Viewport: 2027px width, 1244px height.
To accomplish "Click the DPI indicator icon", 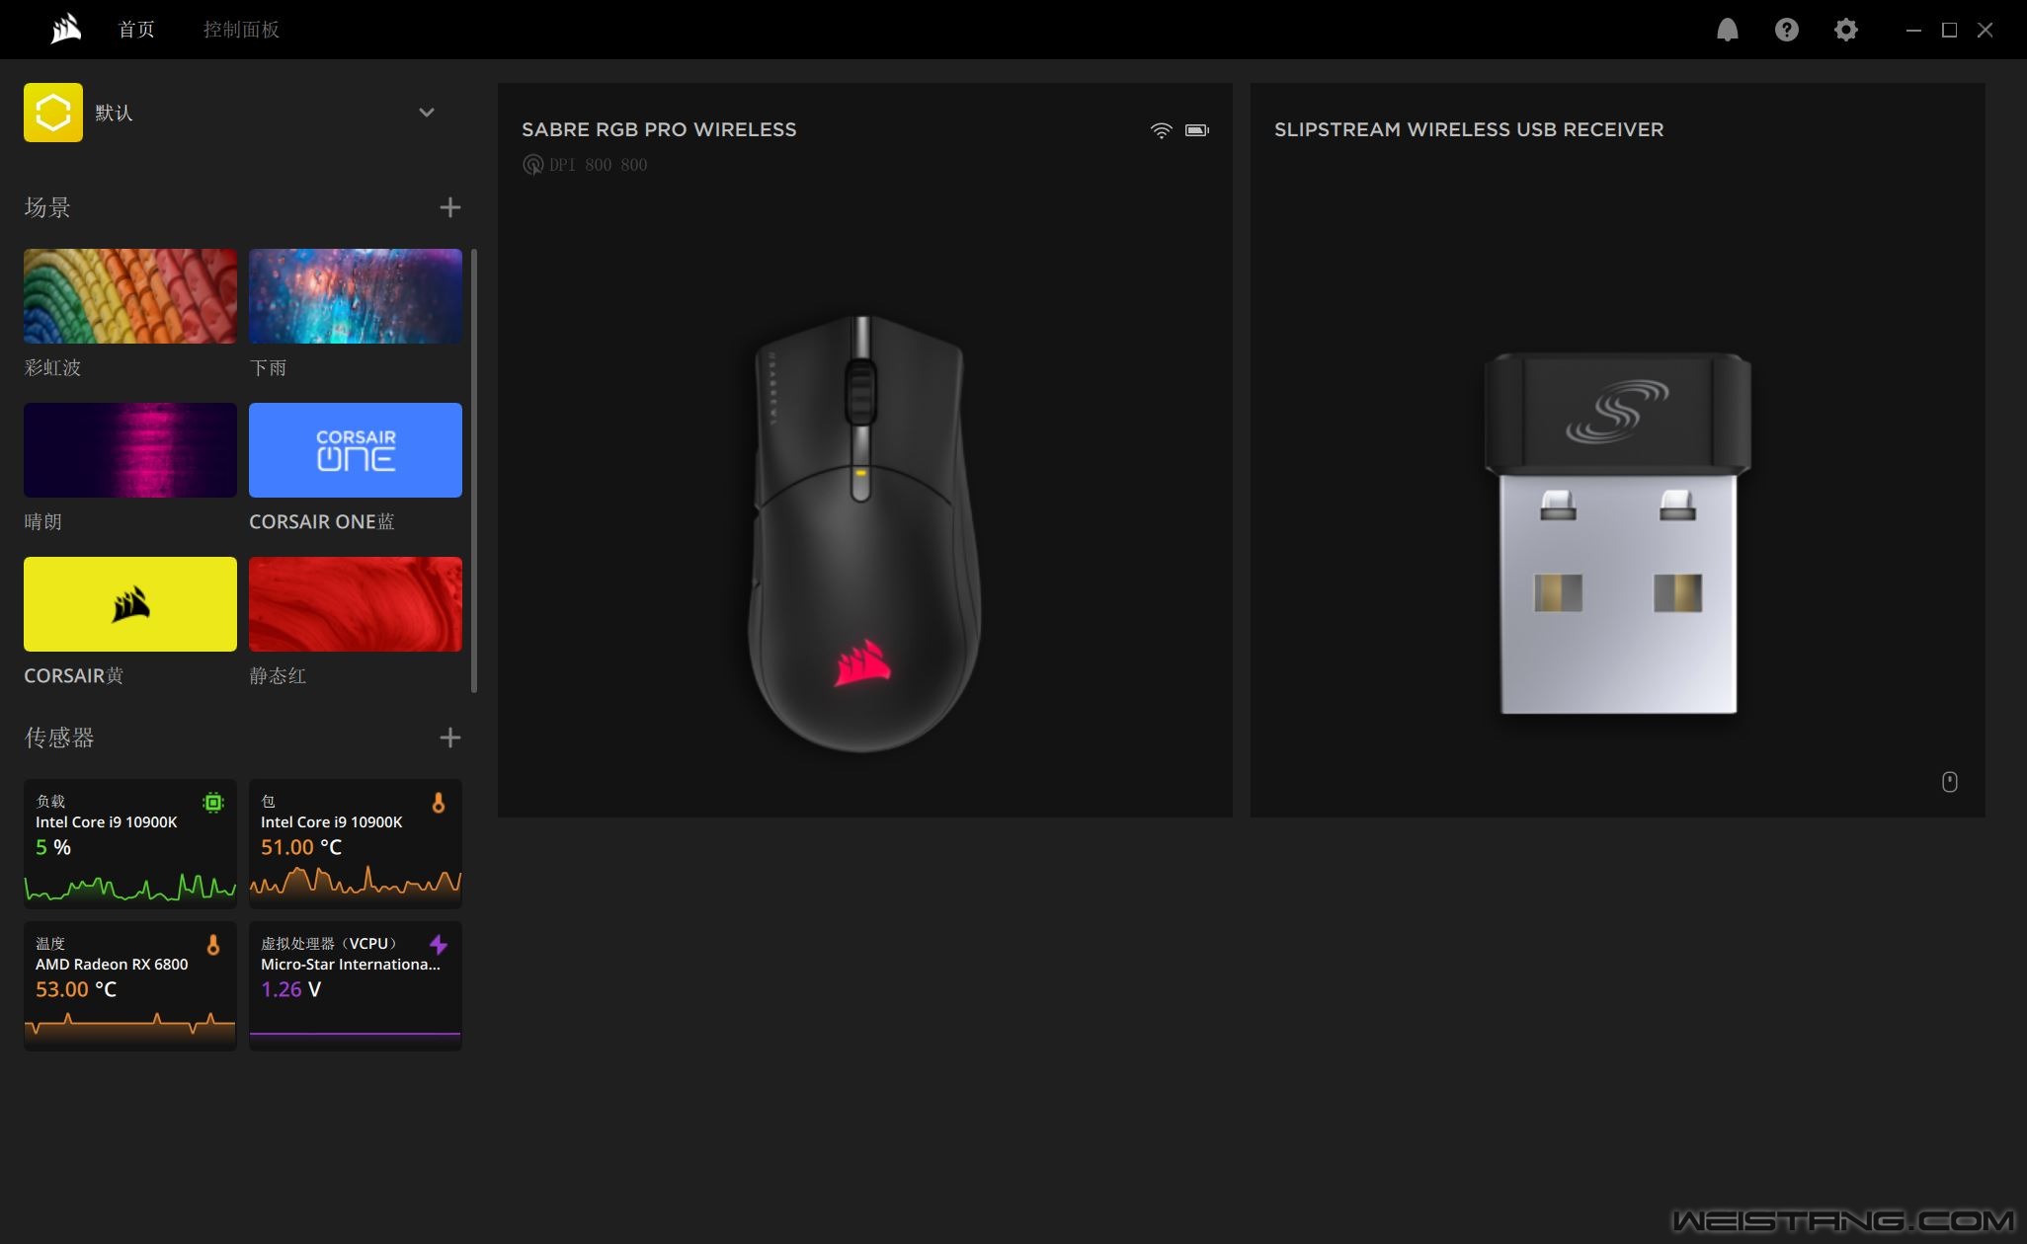I will [x=532, y=165].
